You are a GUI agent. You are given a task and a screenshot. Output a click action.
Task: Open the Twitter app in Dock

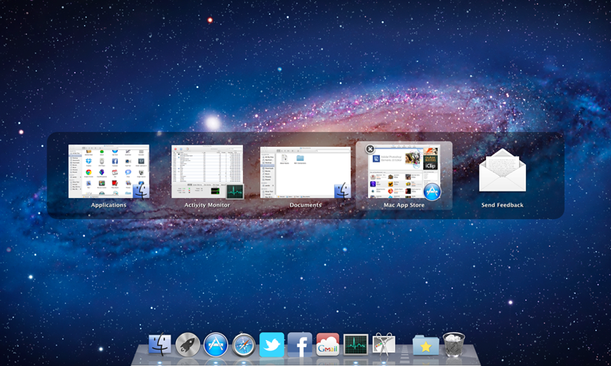tap(271, 345)
